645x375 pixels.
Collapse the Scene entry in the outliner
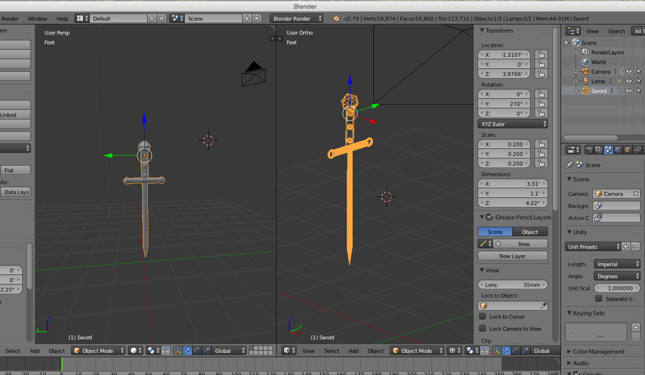[566, 42]
